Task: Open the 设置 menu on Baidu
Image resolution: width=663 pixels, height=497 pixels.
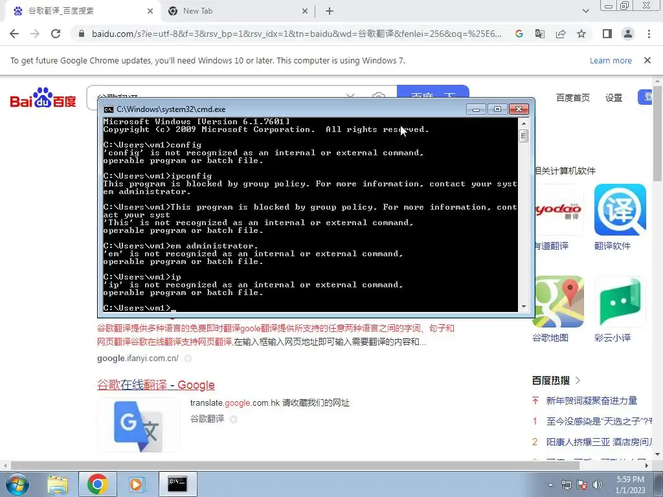Action: (x=614, y=98)
